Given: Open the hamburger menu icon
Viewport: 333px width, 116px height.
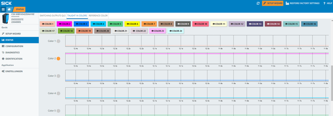Looking at the screenshot, I should tap(3, 9).
